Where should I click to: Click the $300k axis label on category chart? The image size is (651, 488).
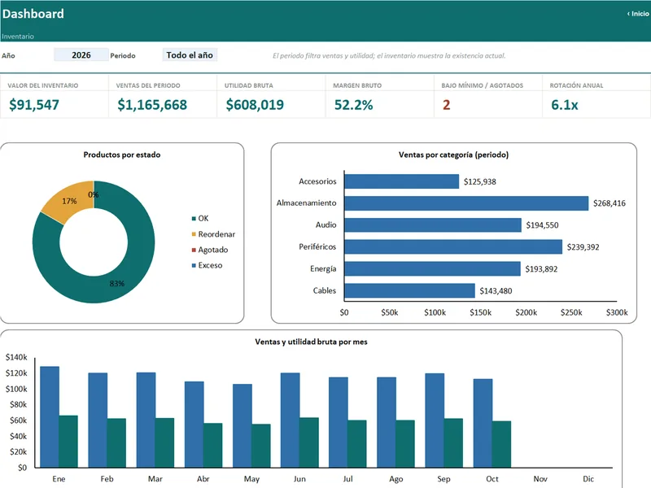617,312
